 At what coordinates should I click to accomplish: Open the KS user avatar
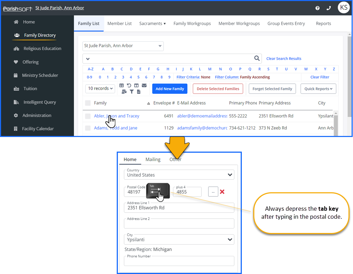coord(344,7)
